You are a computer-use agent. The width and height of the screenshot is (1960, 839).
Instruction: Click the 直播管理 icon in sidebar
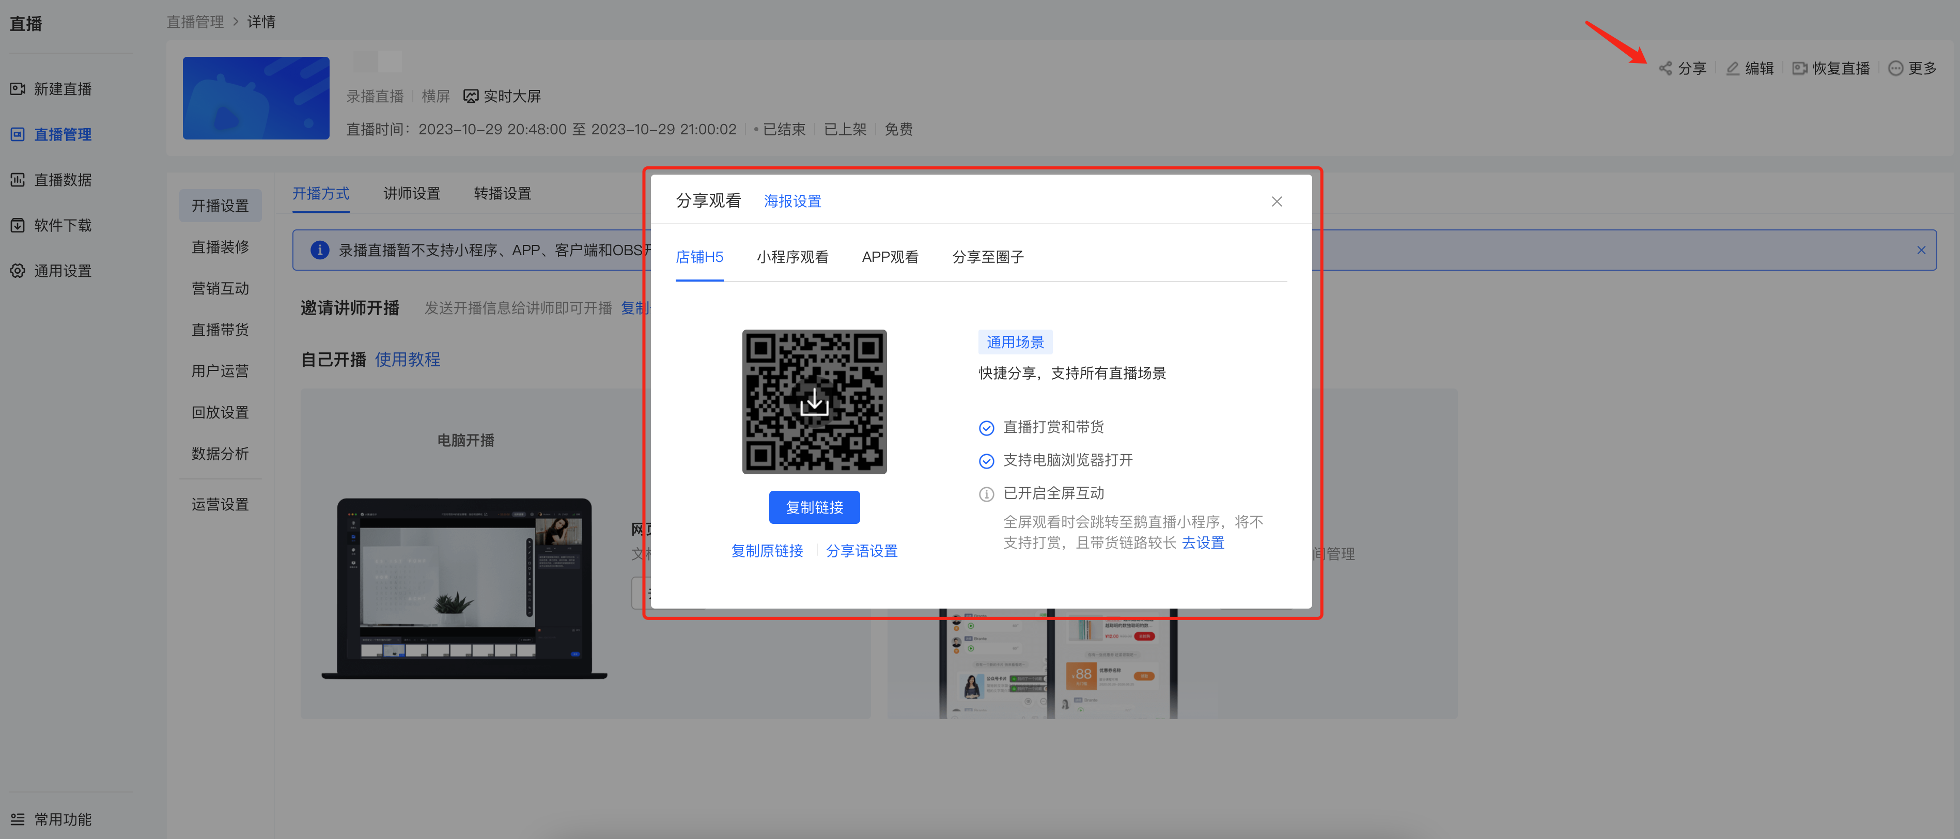click(x=18, y=135)
